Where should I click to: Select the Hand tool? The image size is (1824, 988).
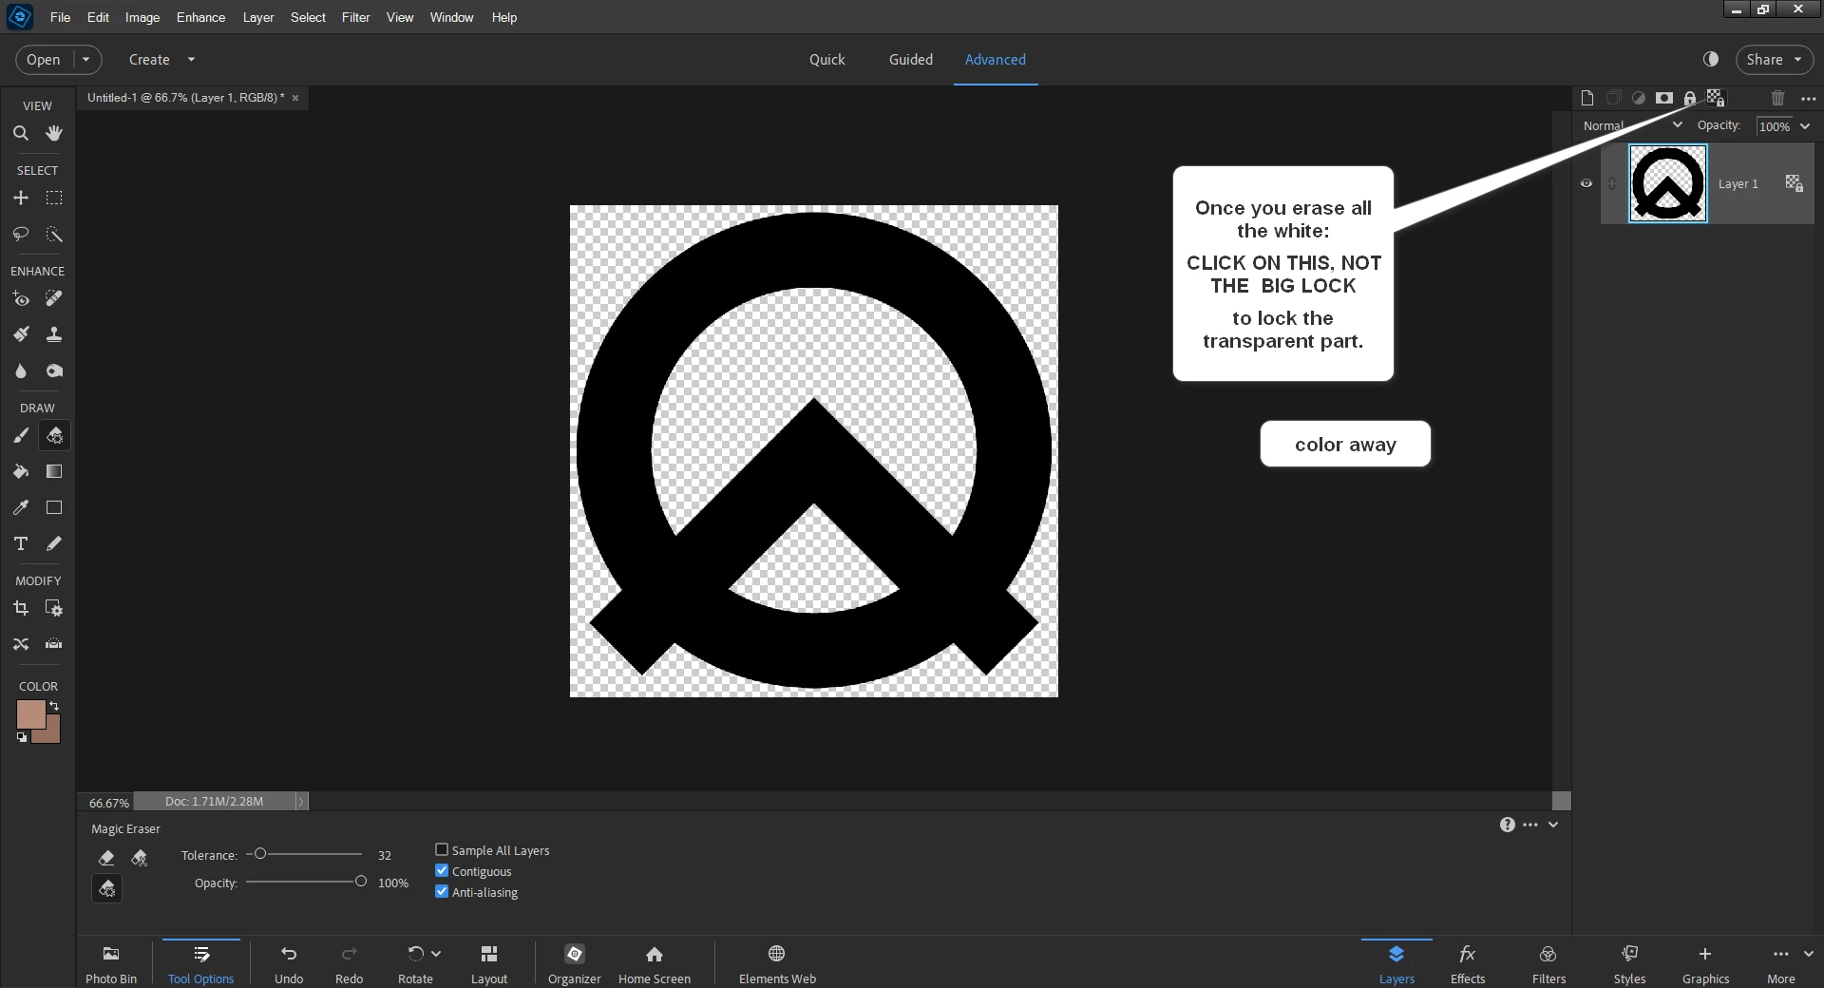[x=54, y=133]
